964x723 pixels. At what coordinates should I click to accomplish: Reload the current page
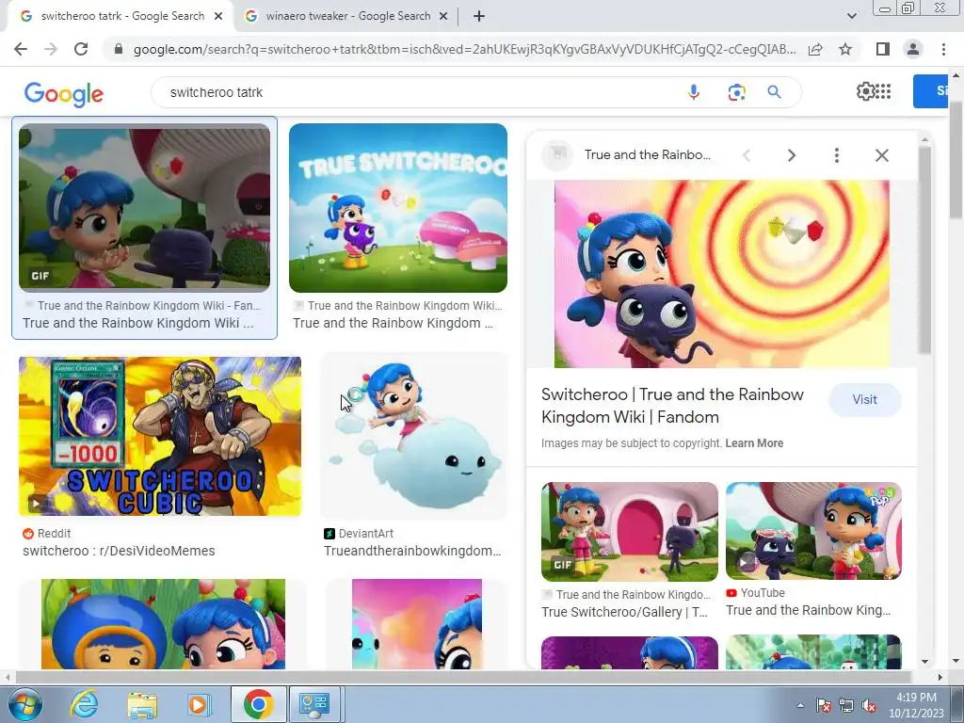(81, 49)
